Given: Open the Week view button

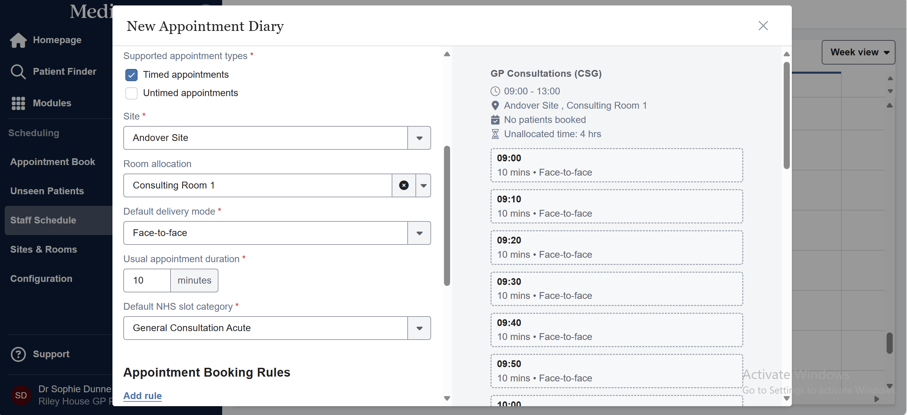Looking at the screenshot, I should point(858,52).
